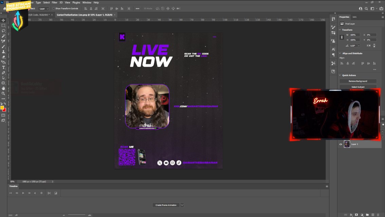Select the Move tool
The height and width of the screenshot is (217, 385).
click(x=3, y=20)
